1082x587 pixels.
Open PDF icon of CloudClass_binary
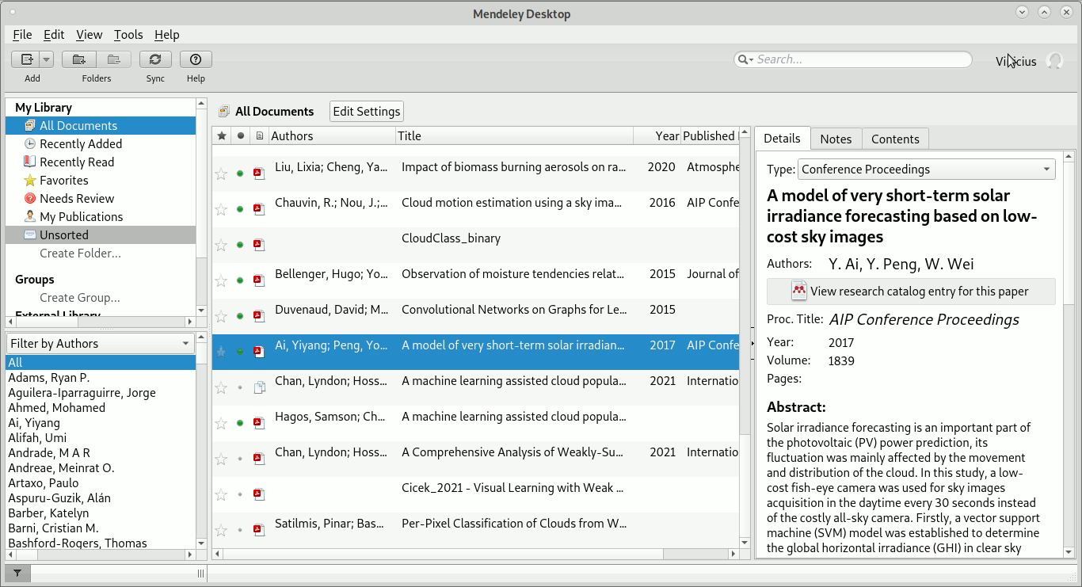[259, 245]
